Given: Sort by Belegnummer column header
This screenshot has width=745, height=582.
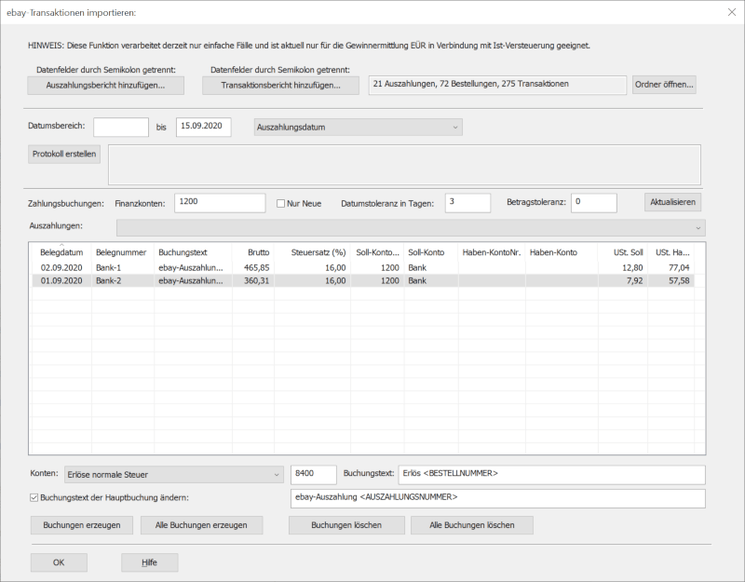Looking at the screenshot, I should (x=121, y=252).
